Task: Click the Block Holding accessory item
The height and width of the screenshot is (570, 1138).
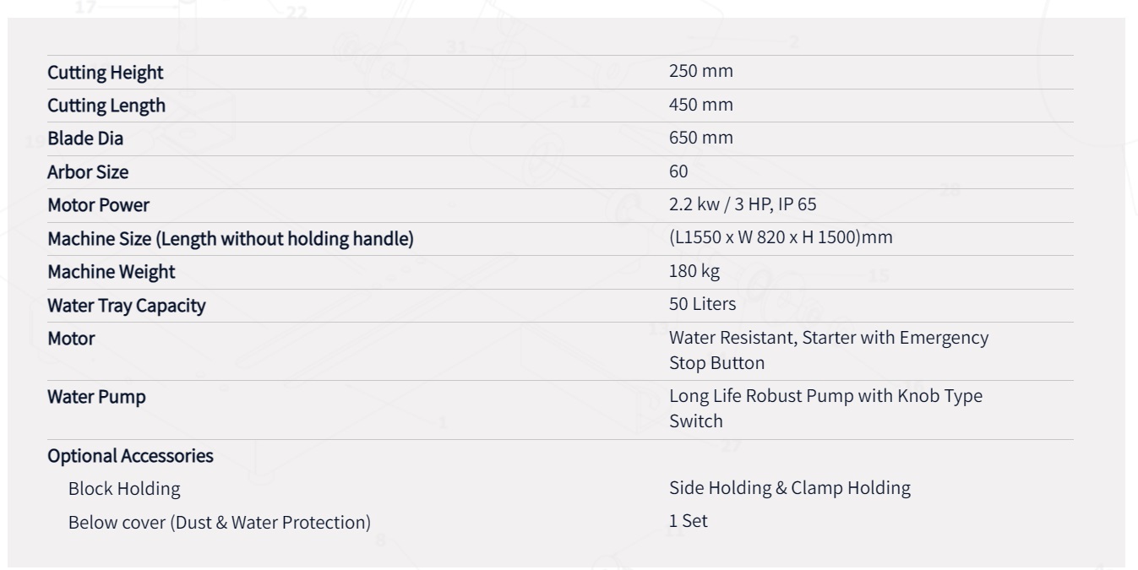Action: 124,488
